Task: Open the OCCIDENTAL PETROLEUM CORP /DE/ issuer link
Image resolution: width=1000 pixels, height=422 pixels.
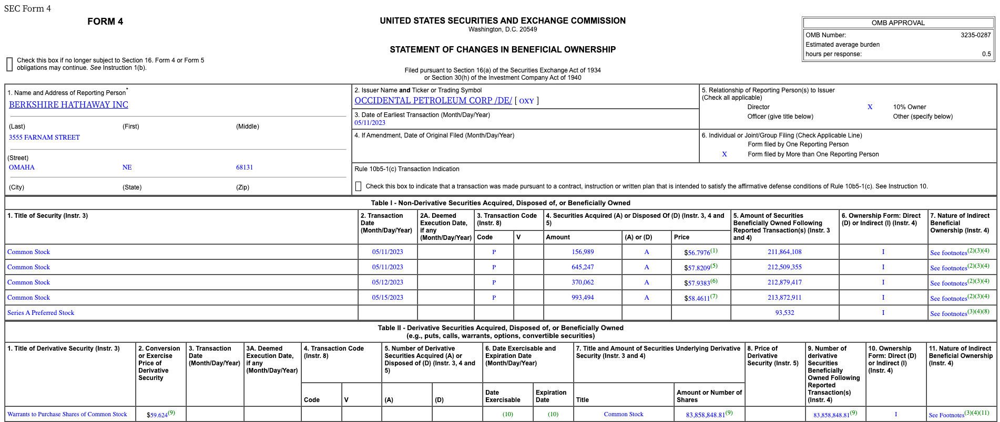Action: point(433,100)
